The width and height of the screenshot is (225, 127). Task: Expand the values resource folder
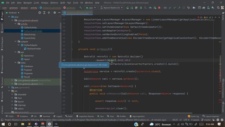tap(12, 109)
